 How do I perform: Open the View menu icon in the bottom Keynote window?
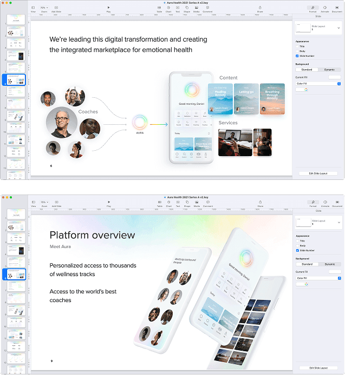coord(34,202)
